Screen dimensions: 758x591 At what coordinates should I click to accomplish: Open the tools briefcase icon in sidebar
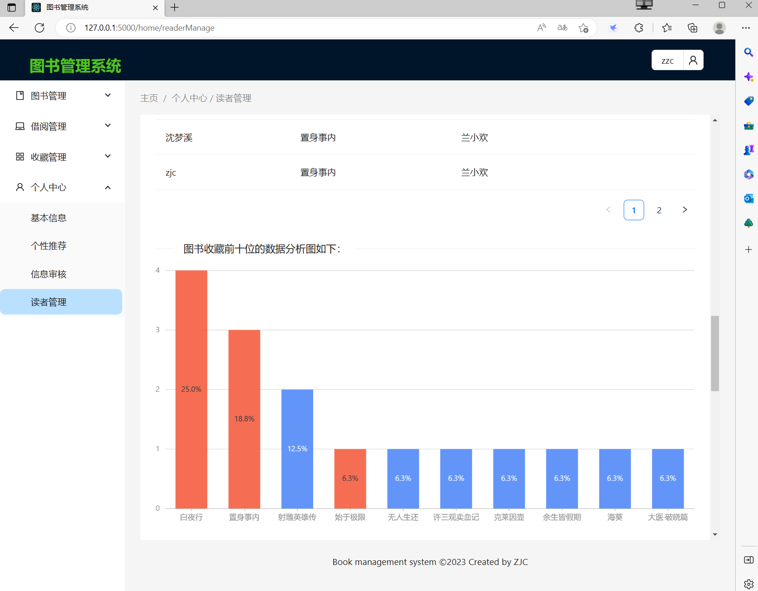click(748, 125)
